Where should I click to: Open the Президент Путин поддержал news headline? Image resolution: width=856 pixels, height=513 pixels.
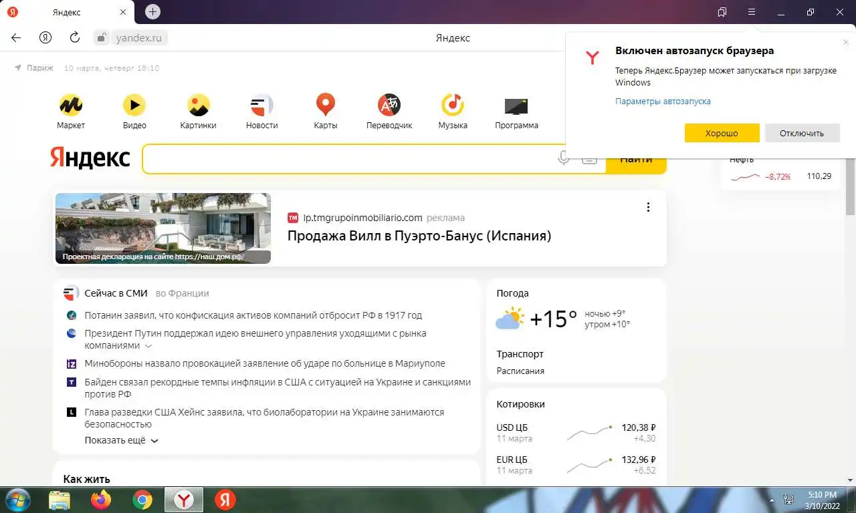click(255, 339)
